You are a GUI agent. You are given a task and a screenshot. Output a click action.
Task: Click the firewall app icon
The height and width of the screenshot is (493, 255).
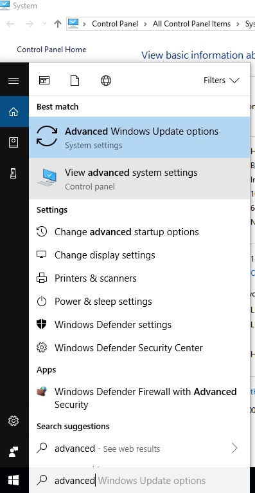pyautogui.click(x=42, y=391)
